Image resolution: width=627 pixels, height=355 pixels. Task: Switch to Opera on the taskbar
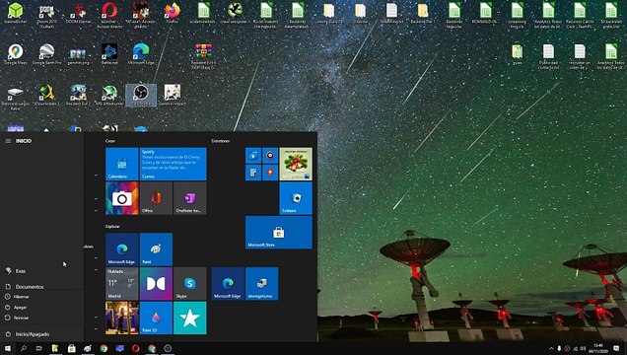136,349
